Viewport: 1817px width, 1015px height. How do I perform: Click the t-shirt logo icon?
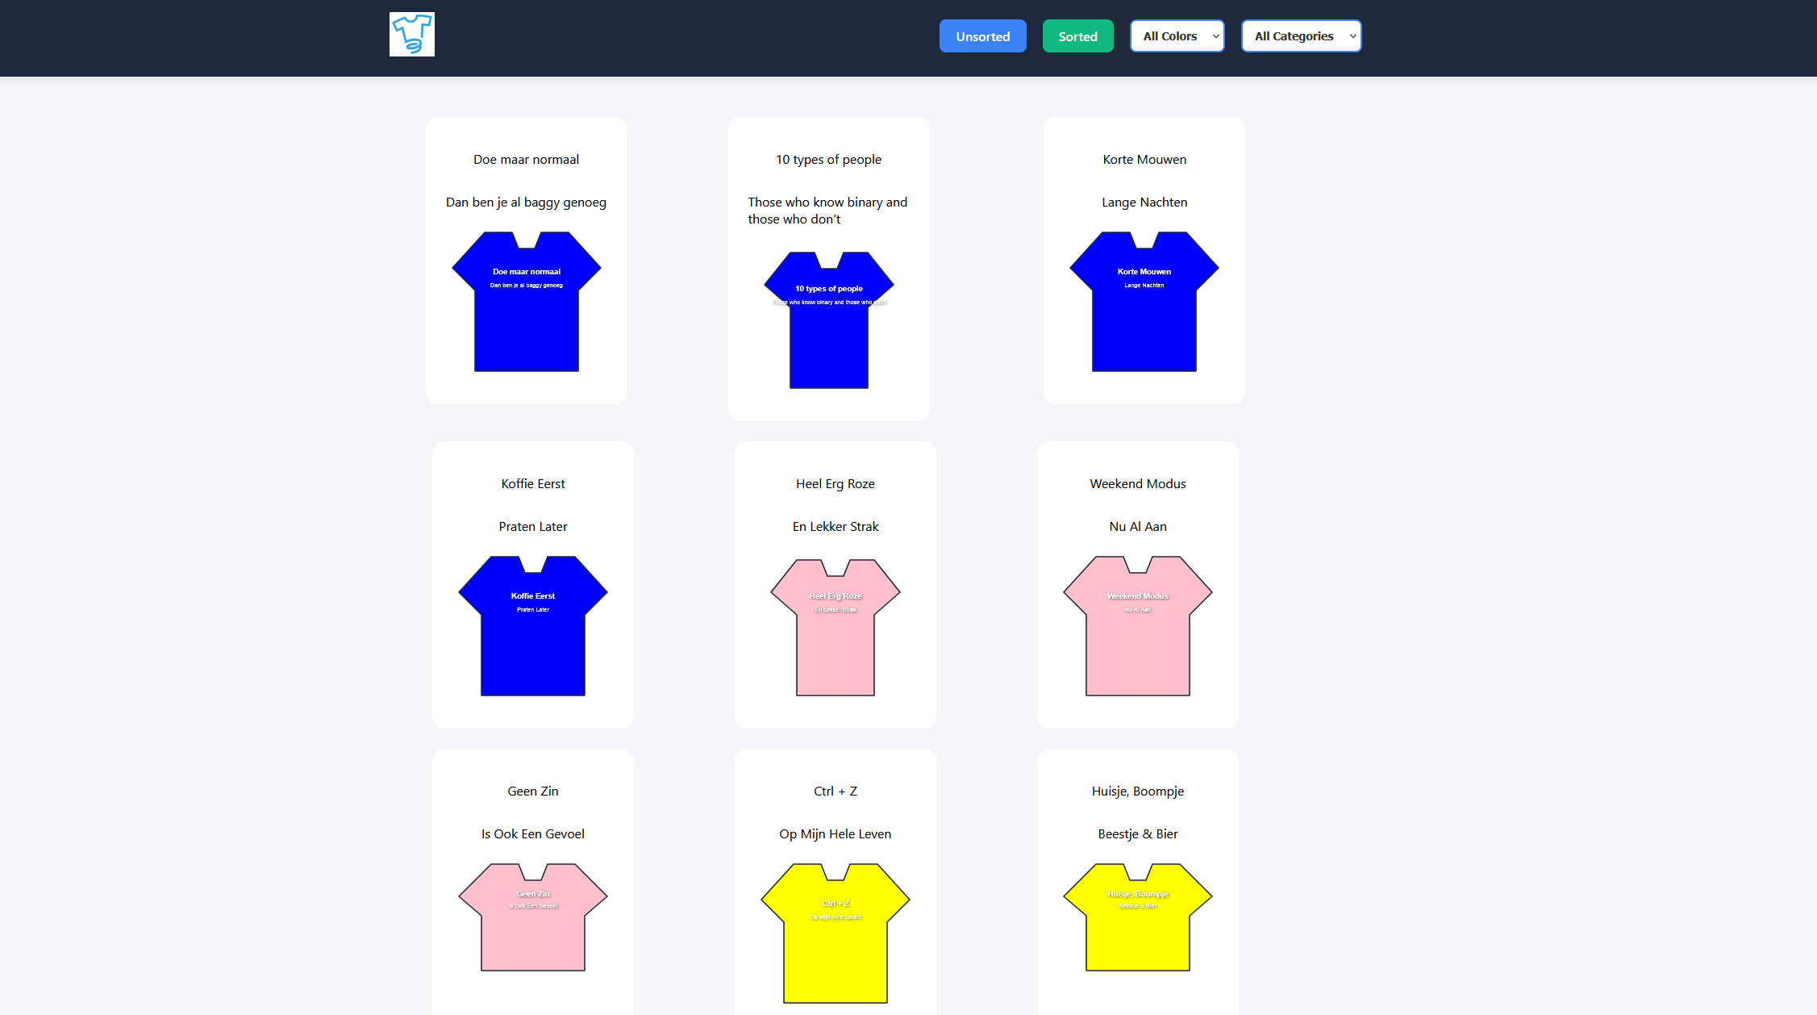pyautogui.click(x=411, y=35)
